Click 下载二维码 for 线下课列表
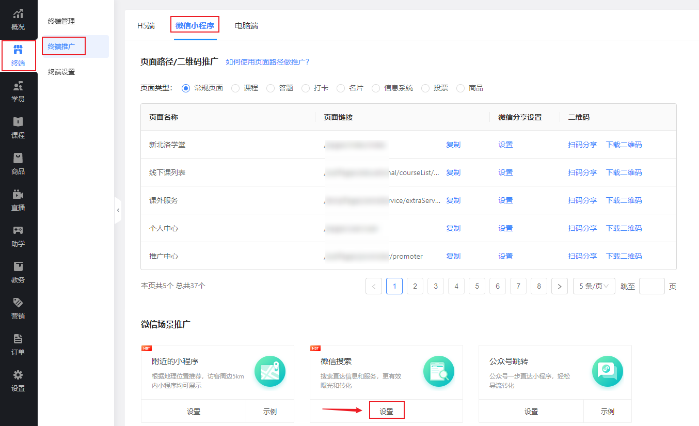 tap(624, 172)
